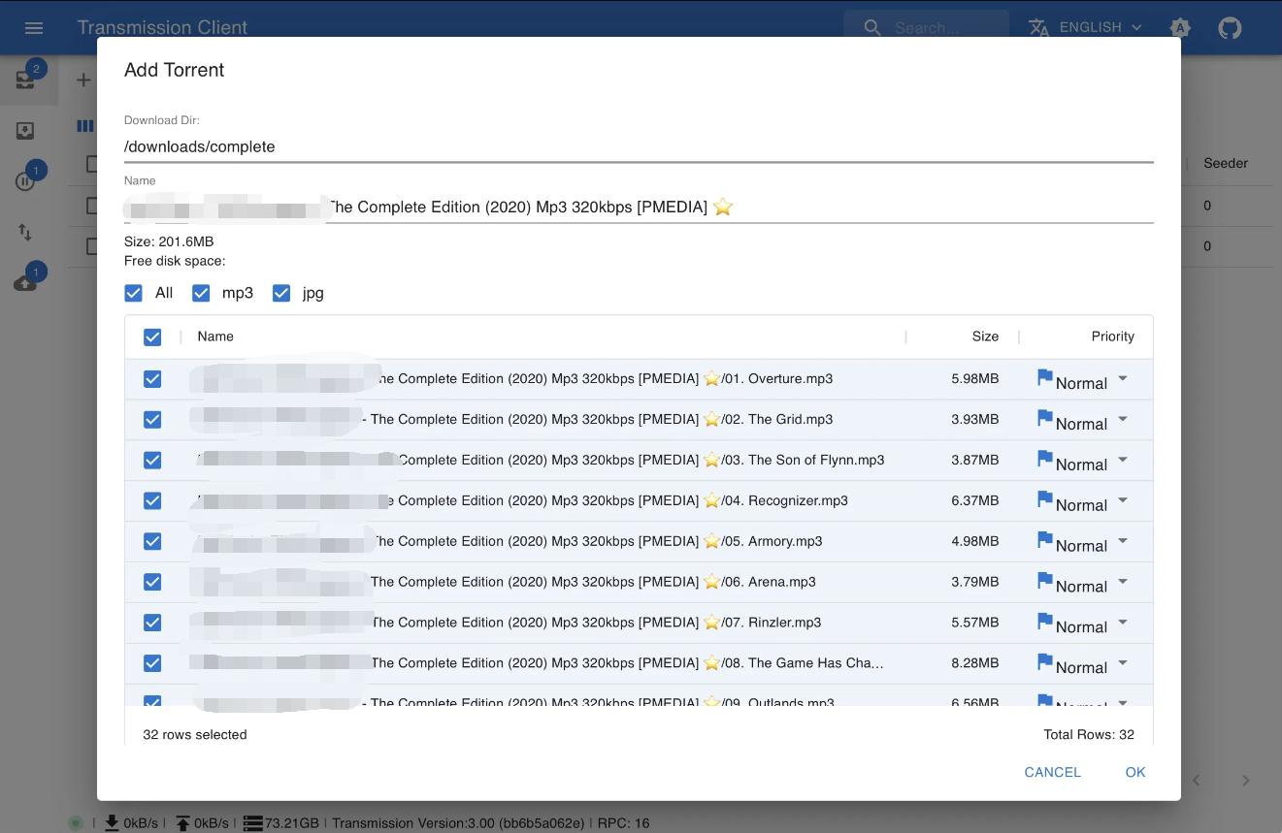Click the plus add torrent icon

pyautogui.click(x=83, y=80)
